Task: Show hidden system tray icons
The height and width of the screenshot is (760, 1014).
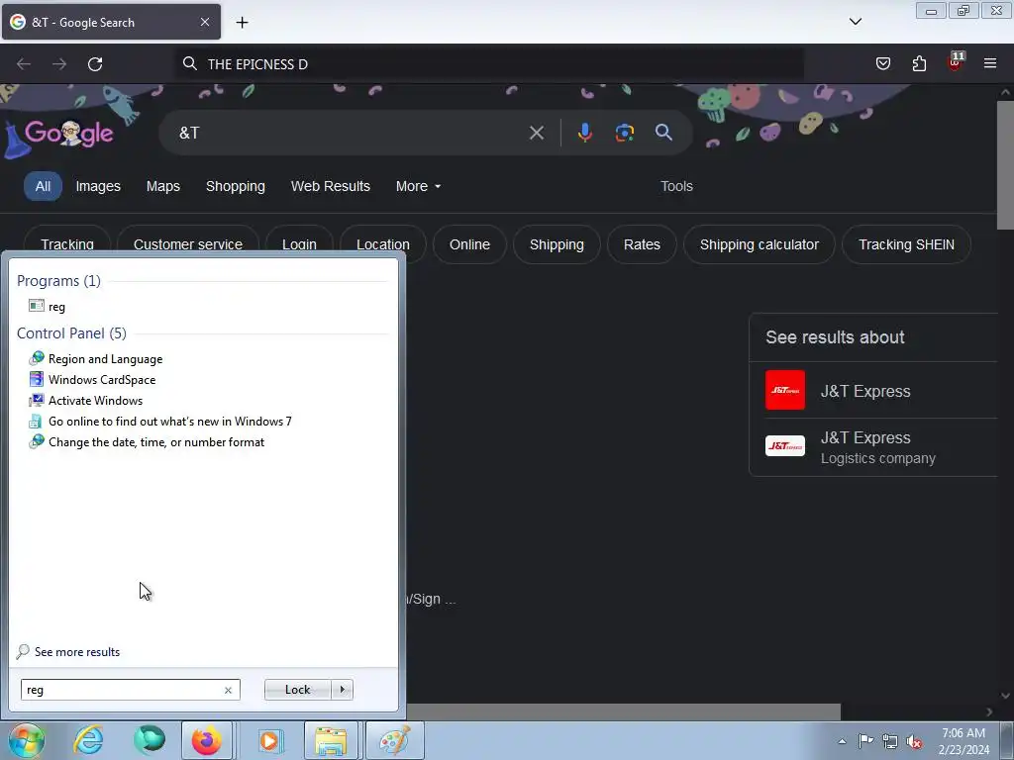Action: 842,741
